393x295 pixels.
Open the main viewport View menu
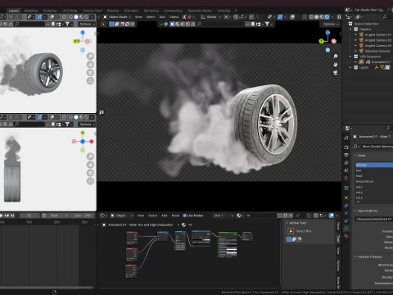click(138, 17)
